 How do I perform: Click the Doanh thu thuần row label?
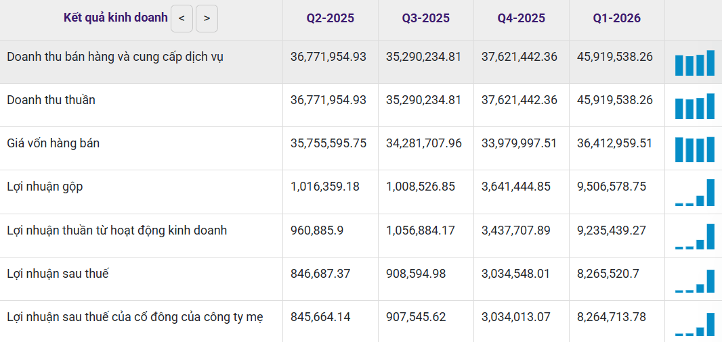pos(51,100)
